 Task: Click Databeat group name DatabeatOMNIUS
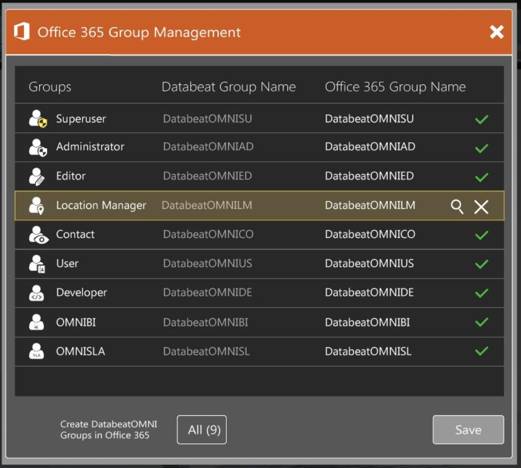click(x=207, y=263)
